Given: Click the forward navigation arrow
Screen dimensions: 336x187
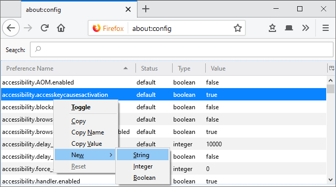Looking at the screenshot, I should pyautogui.click(x=28, y=28).
